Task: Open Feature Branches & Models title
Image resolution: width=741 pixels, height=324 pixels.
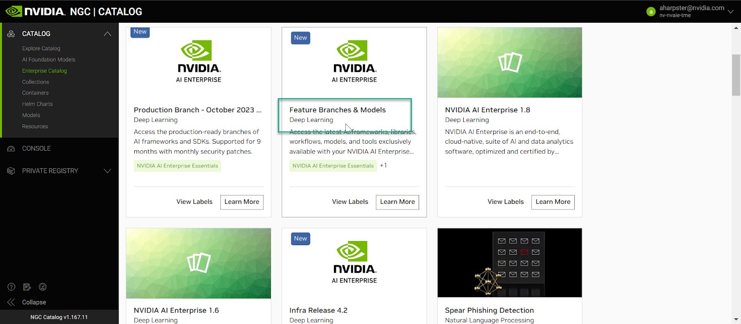Action: [x=338, y=110]
